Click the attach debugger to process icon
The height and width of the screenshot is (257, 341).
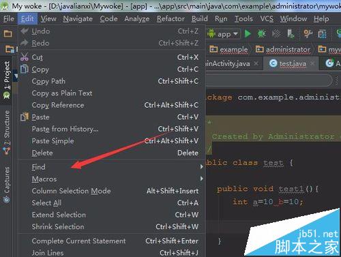291,34
